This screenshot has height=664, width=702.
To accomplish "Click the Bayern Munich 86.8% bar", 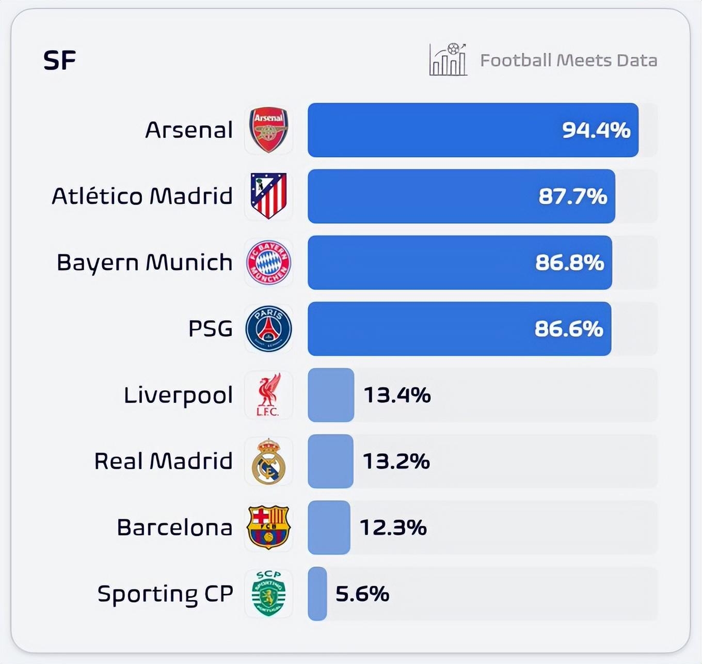I will [x=459, y=262].
